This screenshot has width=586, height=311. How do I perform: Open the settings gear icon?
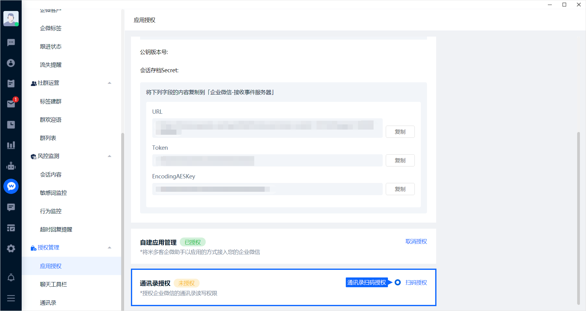pos(11,248)
